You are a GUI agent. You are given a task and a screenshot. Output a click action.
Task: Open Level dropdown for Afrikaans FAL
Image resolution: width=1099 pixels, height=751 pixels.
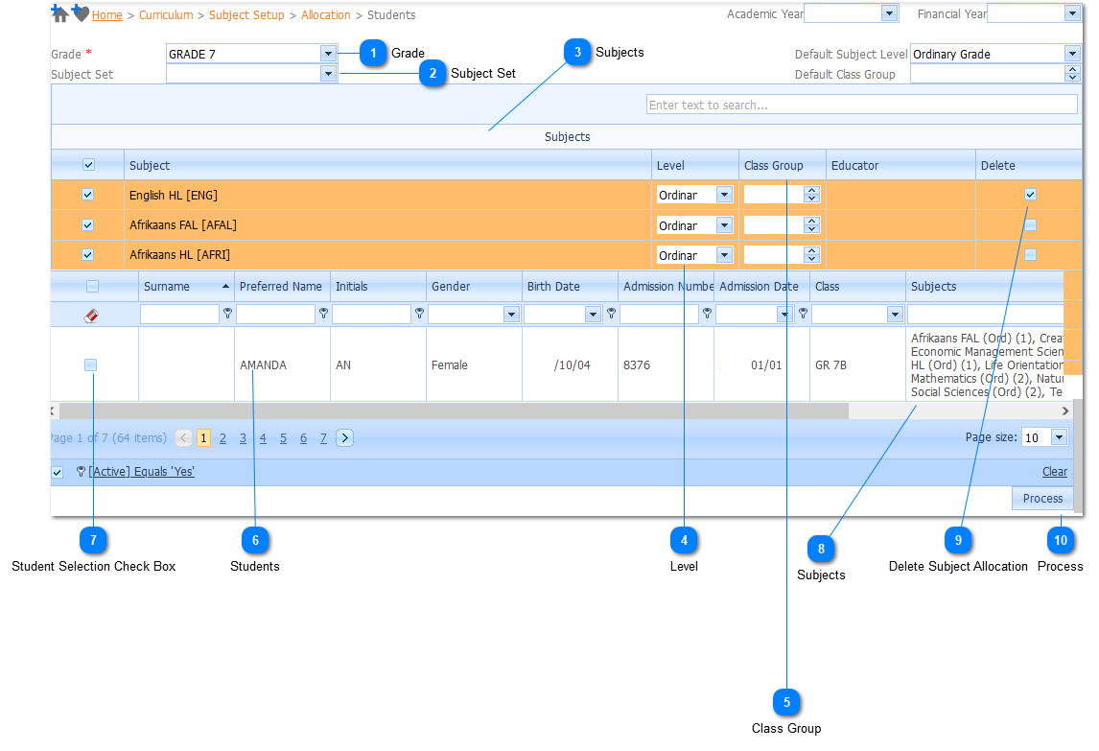[725, 225]
